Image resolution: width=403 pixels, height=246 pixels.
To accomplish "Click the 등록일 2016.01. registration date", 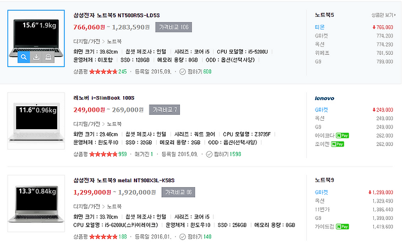I will [x=153, y=236].
